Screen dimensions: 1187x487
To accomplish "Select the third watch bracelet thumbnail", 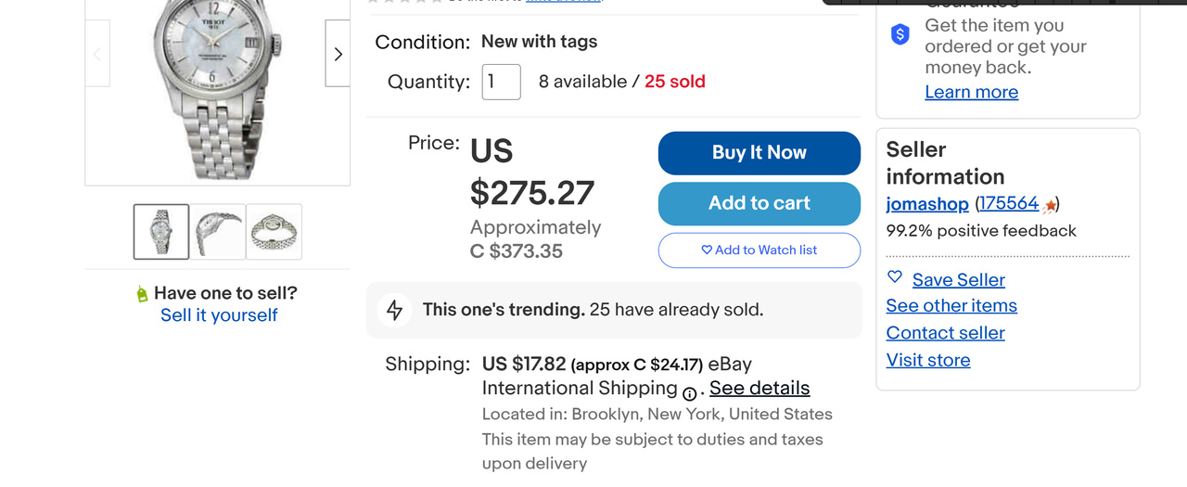I will (x=274, y=232).
